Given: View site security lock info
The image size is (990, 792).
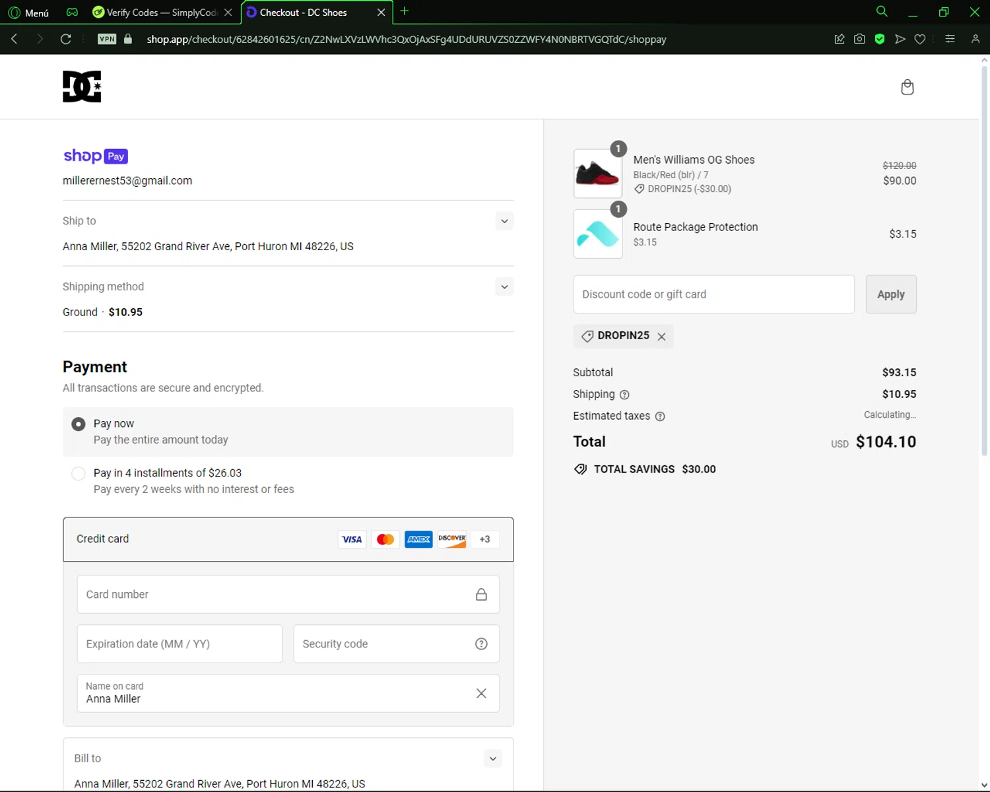Looking at the screenshot, I should pos(128,39).
